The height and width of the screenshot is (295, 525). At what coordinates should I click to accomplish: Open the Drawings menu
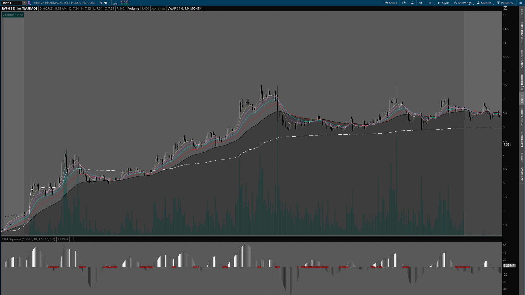[463, 3]
